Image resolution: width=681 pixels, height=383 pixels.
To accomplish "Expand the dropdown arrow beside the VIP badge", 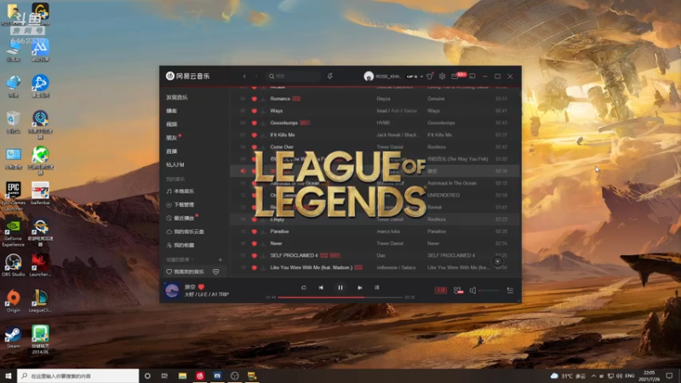I will point(421,77).
